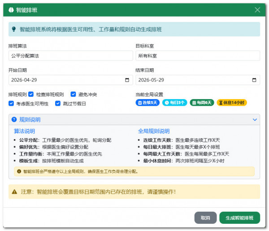Image resolution: width=269 pixels, height=231 pixels.
Task: Open the 排班算法 dropdown
Action: (x=70, y=56)
